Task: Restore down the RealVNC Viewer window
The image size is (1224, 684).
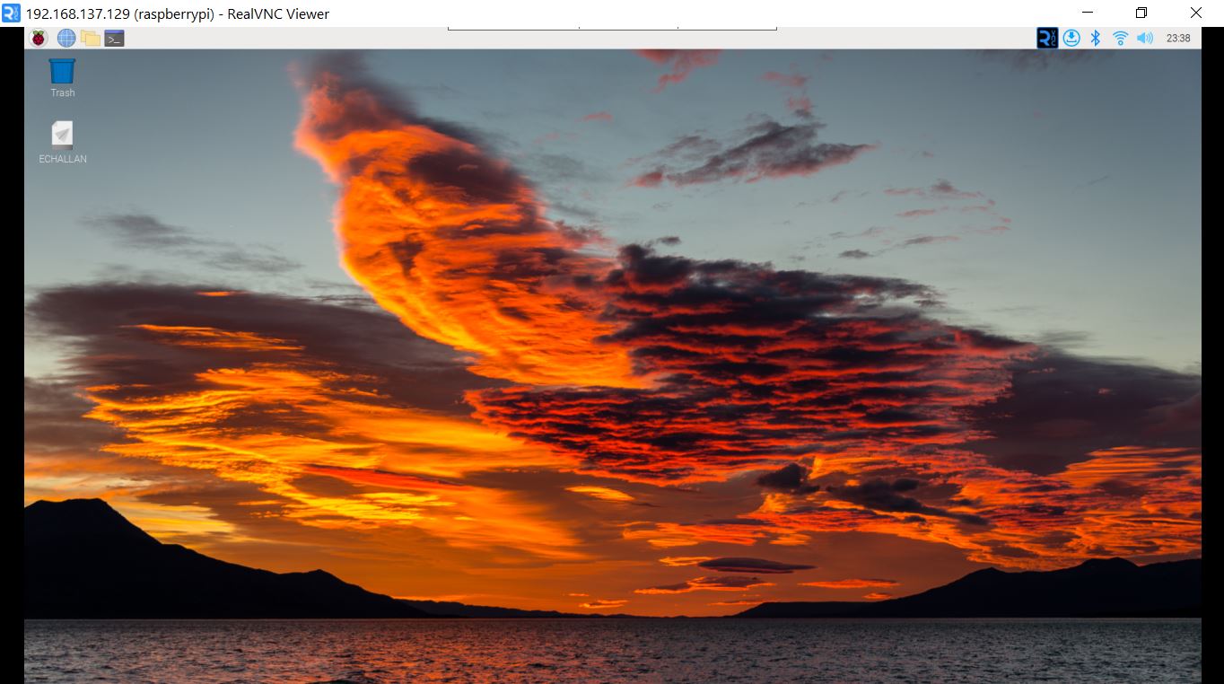Action: tap(1141, 13)
